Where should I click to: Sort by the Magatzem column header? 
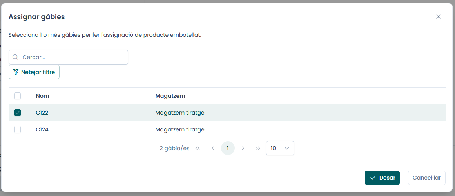(170, 96)
